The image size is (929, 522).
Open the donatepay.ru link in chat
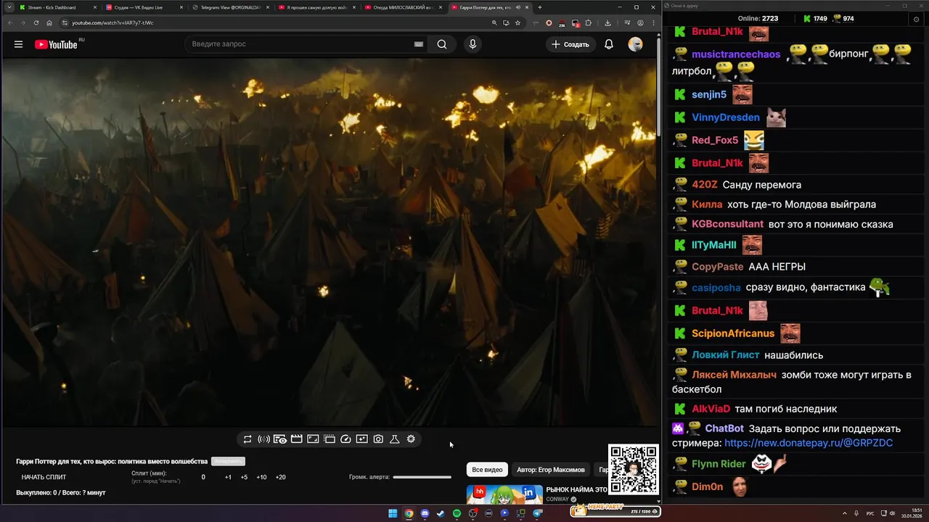pos(809,443)
